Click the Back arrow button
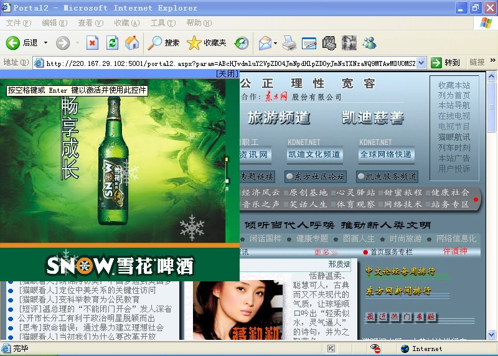Viewport: 498px width, 356px height. [x=13, y=42]
